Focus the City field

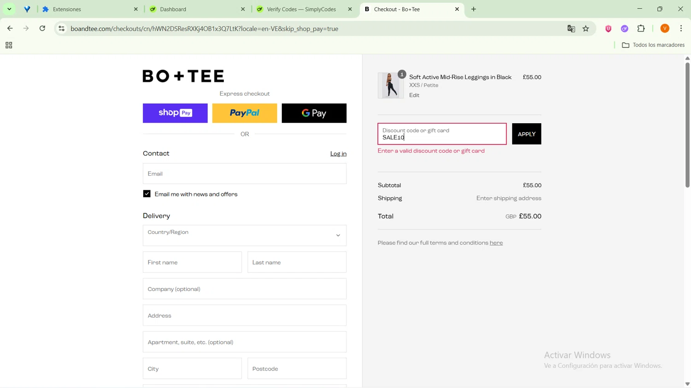coord(192,369)
